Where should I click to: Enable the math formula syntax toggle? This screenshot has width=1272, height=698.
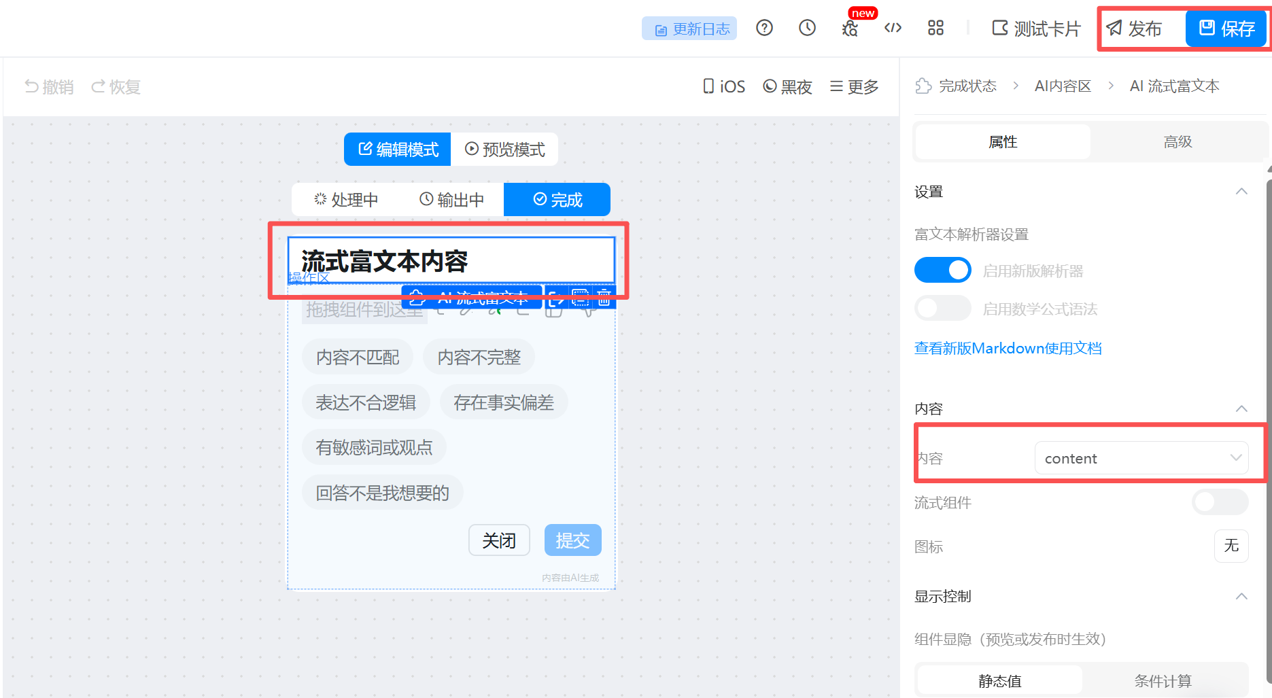click(942, 309)
